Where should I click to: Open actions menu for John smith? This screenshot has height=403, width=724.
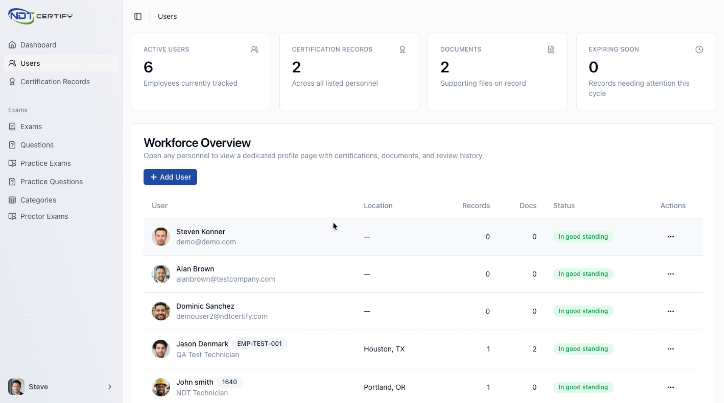(x=671, y=387)
